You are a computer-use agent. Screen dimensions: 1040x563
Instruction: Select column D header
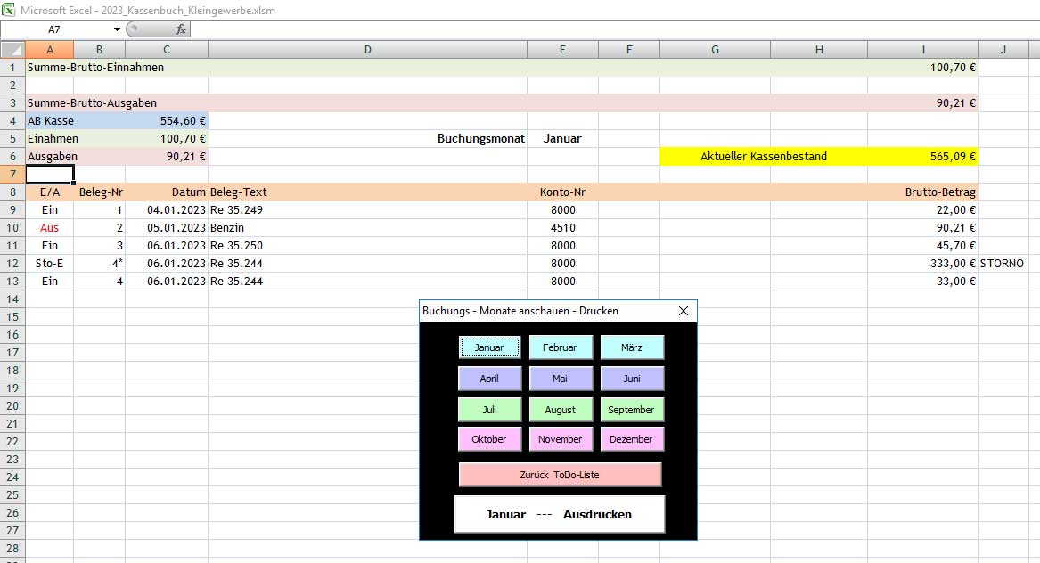point(367,50)
